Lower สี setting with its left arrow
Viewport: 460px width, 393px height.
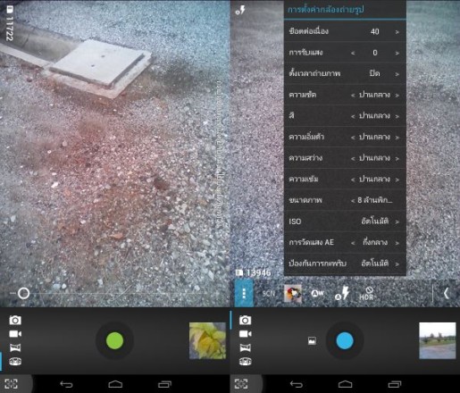coord(353,116)
